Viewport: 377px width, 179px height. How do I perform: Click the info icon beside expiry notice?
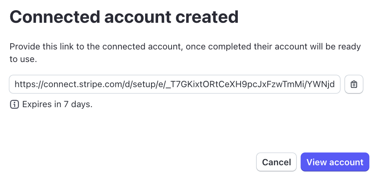click(x=14, y=104)
